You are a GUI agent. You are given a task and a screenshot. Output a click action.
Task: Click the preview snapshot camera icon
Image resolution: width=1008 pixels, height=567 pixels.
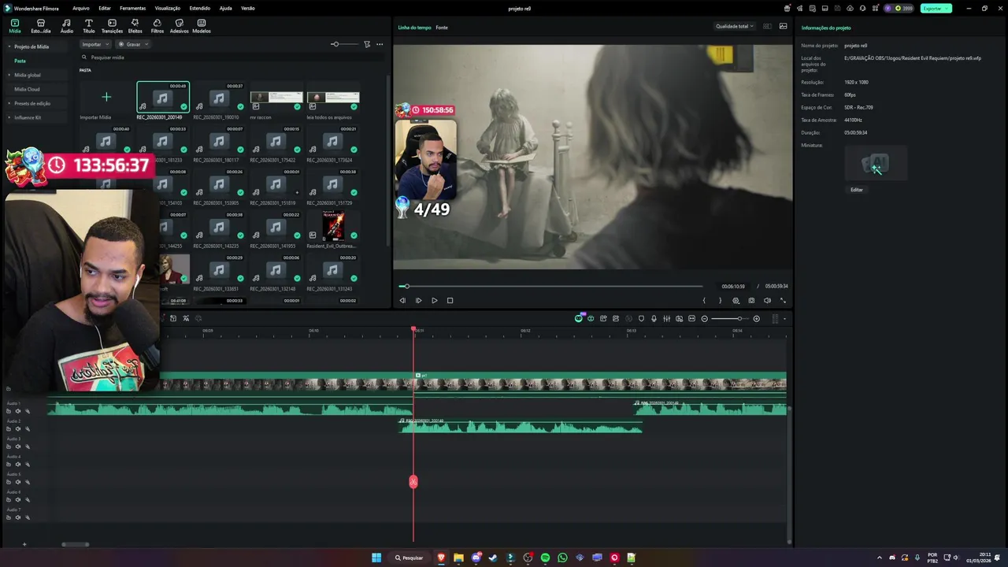pyautogui.click(x=751, y=300)
